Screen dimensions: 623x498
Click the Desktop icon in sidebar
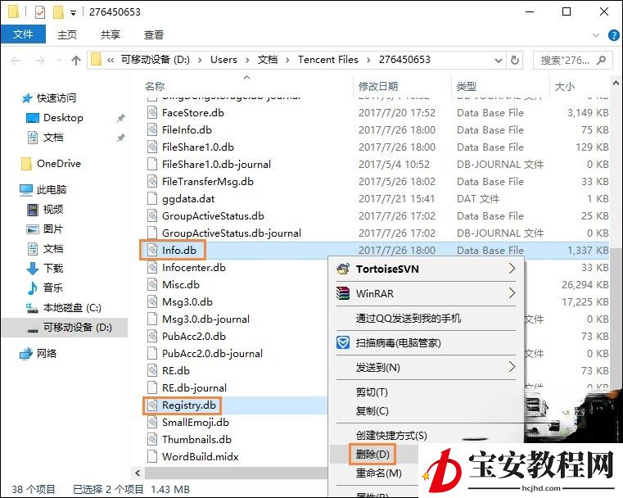(x=33, y=118)
